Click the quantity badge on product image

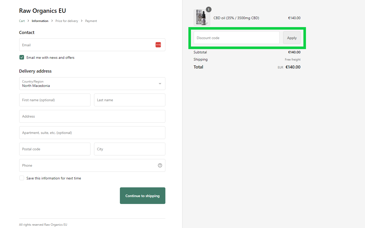click(x=209, y=9)
